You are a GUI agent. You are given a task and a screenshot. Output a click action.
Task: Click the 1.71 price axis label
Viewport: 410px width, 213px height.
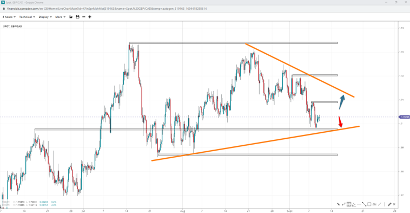coord(401,100)
